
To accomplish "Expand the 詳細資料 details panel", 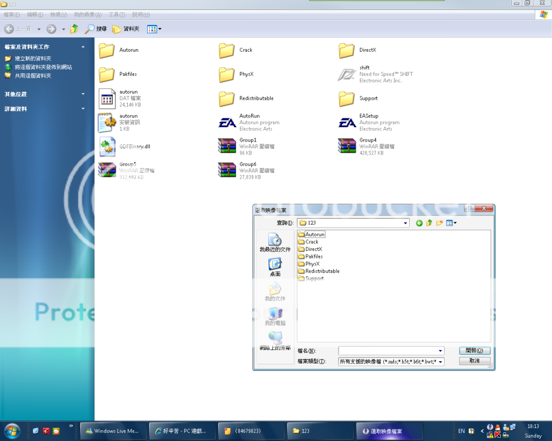I will 83,109.
